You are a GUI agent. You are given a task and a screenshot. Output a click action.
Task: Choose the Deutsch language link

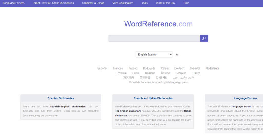[179, 68]
